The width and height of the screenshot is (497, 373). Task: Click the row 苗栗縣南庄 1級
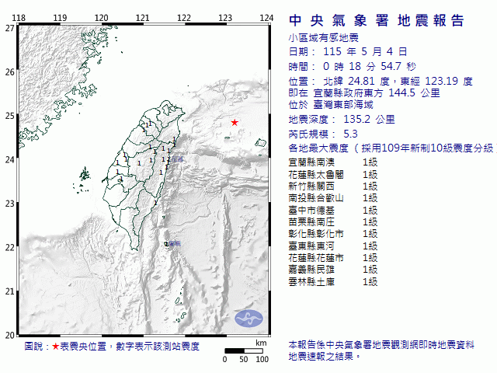[x=333, y=222]
